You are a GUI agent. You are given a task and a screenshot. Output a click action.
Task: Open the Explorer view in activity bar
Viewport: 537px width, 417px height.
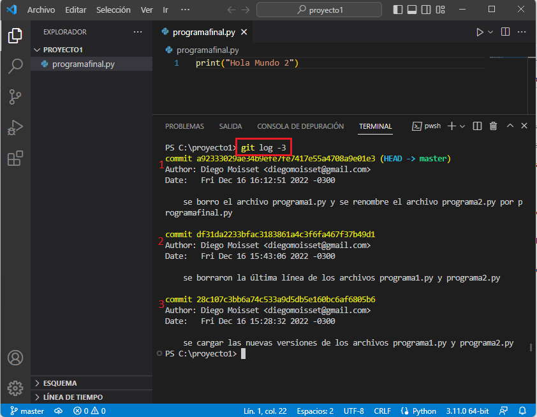pyautogui.click(x=15, y=36)
